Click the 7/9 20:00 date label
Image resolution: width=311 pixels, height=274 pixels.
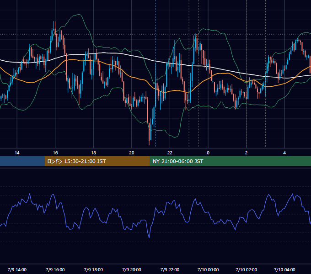tap(132, 269)
